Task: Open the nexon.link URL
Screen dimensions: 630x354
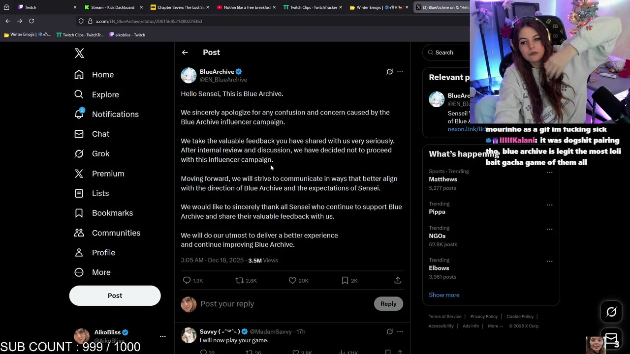Action: coord(467,129)
